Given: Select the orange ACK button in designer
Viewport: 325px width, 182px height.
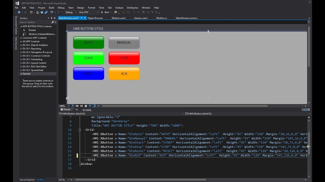Looking at the screenshot, I should point(124,74).
